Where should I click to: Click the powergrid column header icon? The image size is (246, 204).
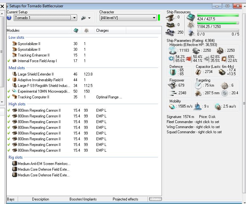pos(86,30)
